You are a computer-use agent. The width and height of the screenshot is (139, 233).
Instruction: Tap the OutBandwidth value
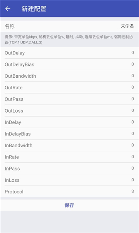[x=132, y=76]
